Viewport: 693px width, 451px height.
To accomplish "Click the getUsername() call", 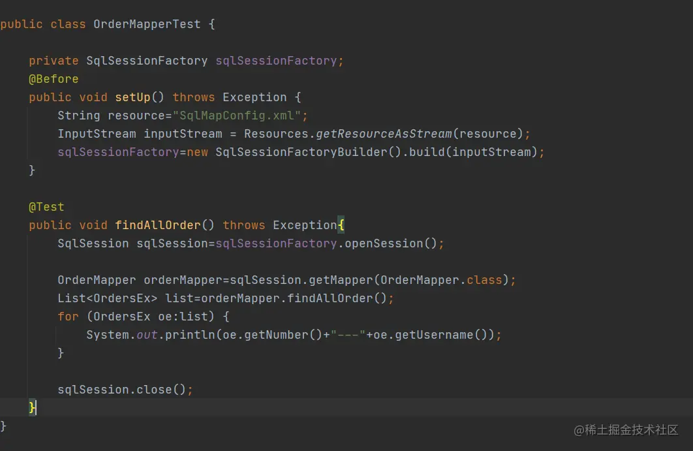I will (x=440, y=335).
